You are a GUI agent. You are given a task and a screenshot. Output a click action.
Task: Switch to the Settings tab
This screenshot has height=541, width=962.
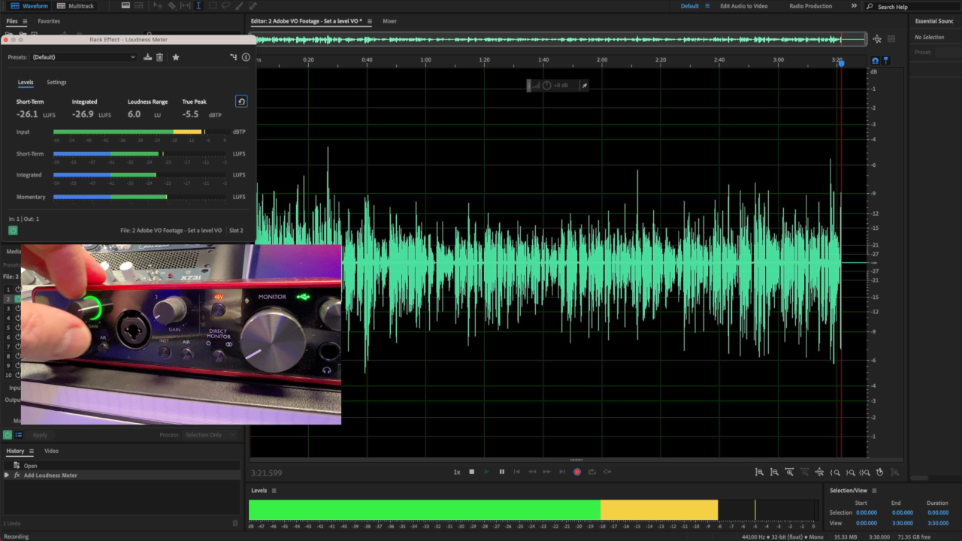tap(56, 83)
